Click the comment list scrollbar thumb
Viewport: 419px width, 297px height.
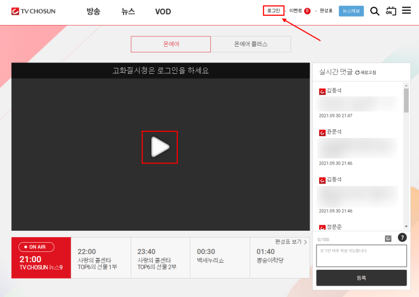pos(406,100)
